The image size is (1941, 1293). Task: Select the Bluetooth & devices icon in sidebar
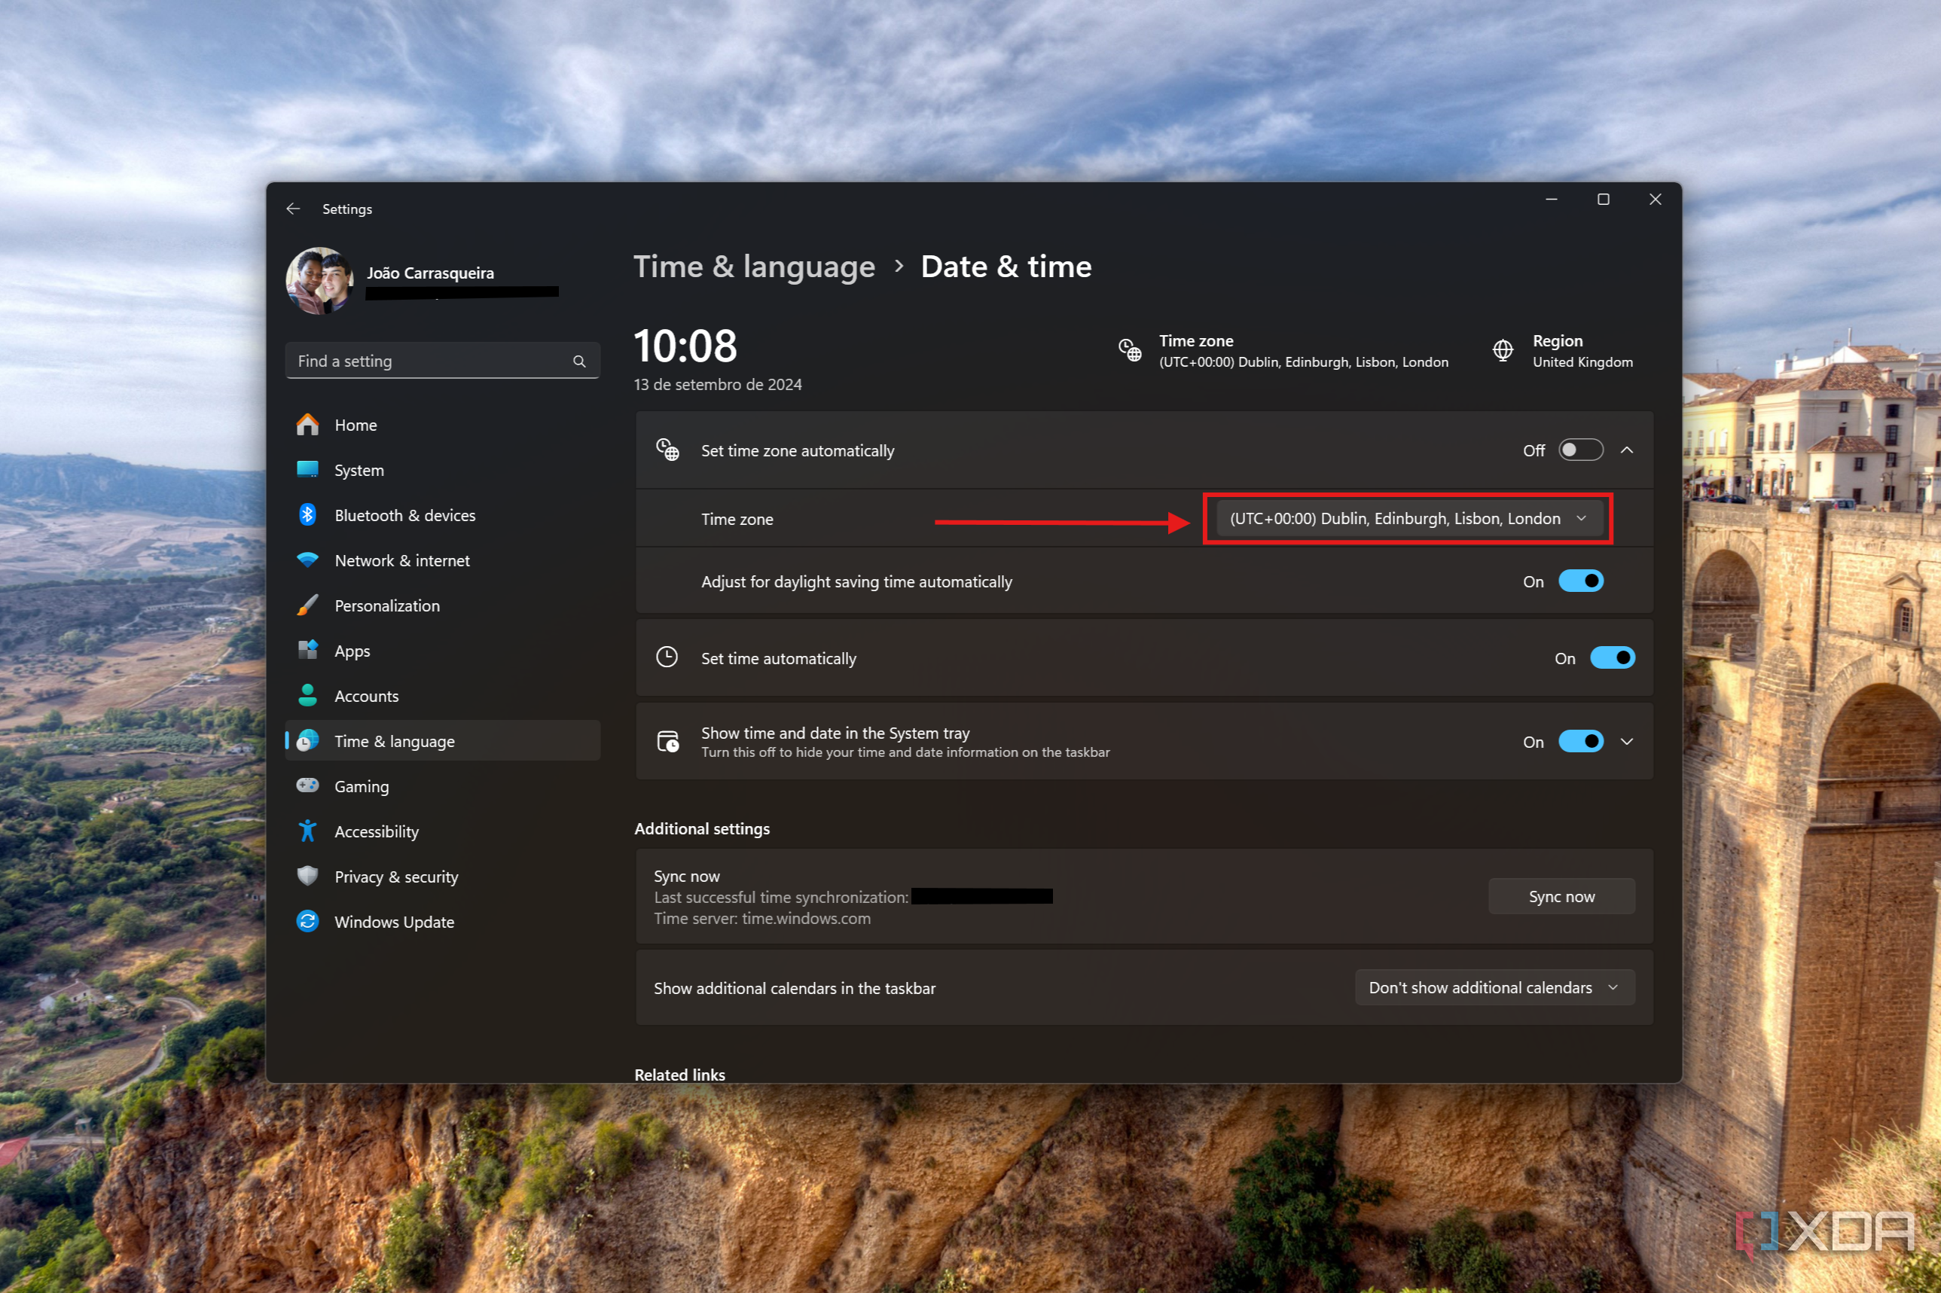tap(307, 514)
